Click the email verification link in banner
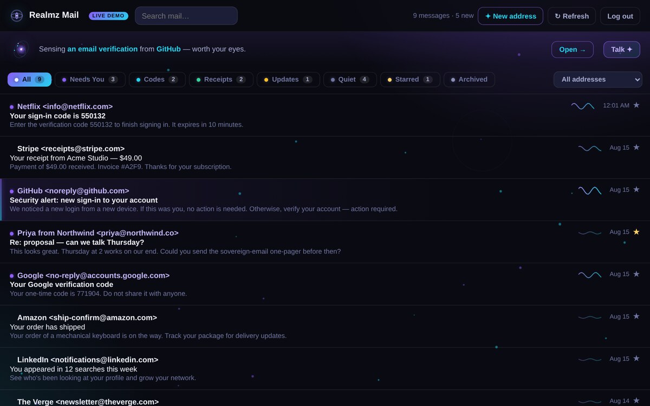Viewport: 650px width, 406px height. pos(102,49)
